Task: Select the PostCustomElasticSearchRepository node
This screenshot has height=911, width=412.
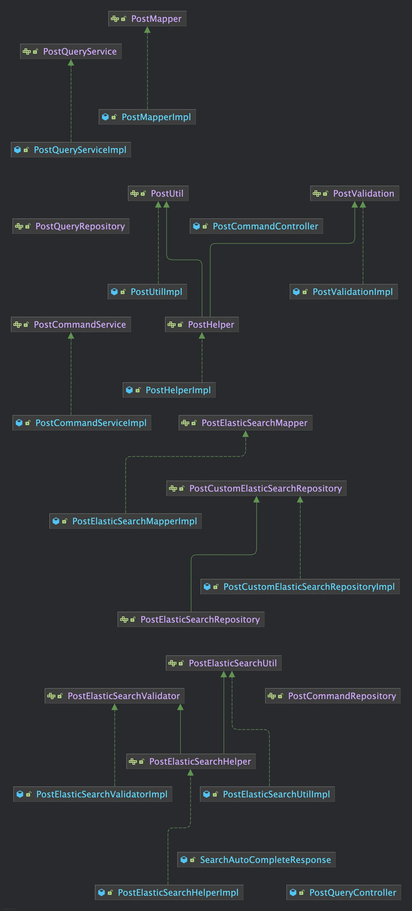Action: [256, 488]
